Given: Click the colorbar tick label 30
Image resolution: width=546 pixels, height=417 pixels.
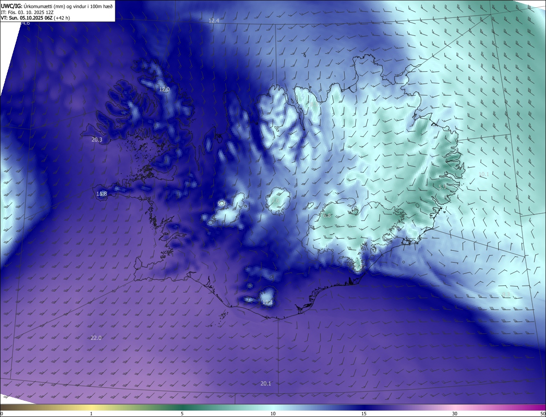Looking at the screenshot, I should point(455,414).
